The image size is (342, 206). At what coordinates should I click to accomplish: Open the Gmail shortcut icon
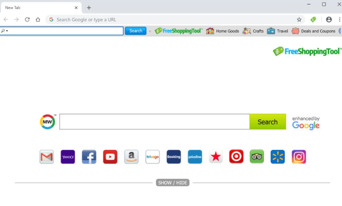coord(47,157)
